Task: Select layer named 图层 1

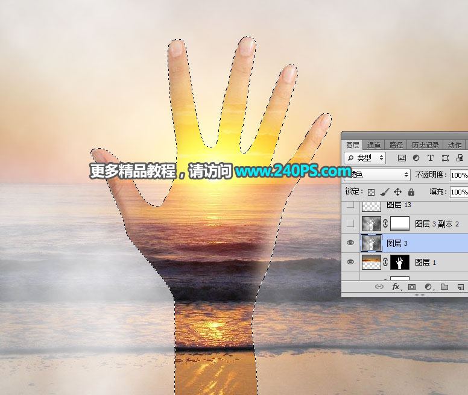Action: tap(425, 263)
